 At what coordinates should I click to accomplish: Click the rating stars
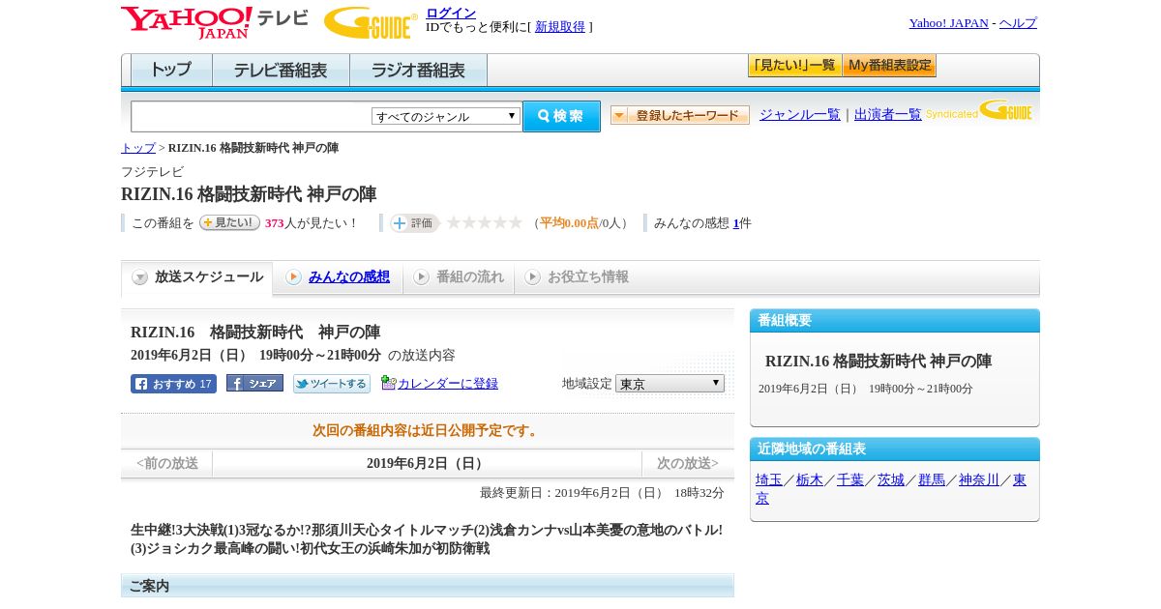coord(484,222)
